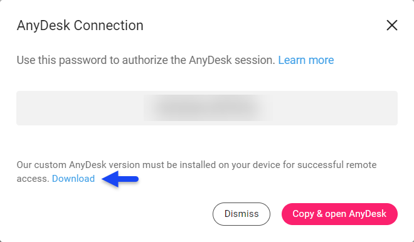Copy the password and launch AnyDesk
This screenshot has height=242, width=414.
pos(339,214)
